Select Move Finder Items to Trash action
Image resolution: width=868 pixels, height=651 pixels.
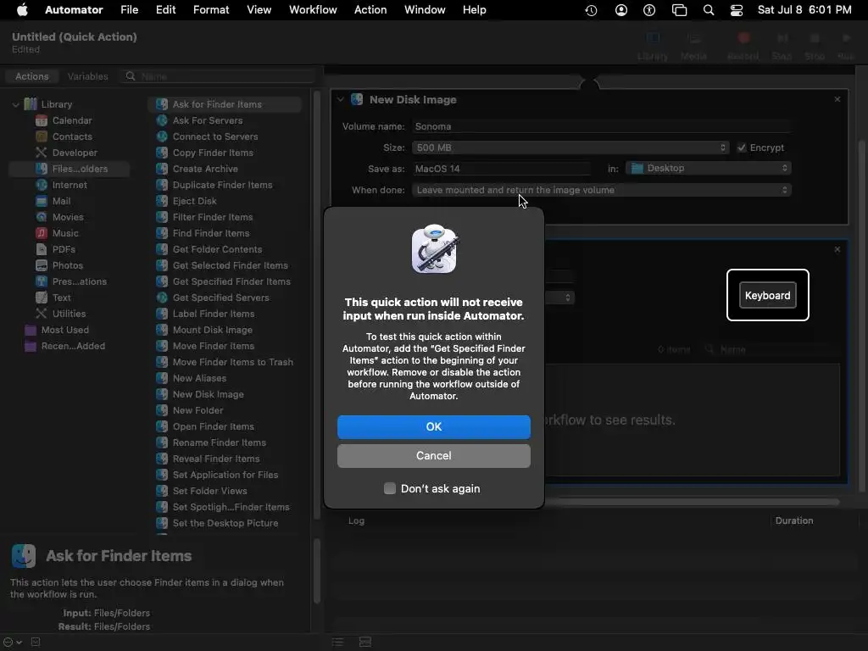[x=232, y=361]
